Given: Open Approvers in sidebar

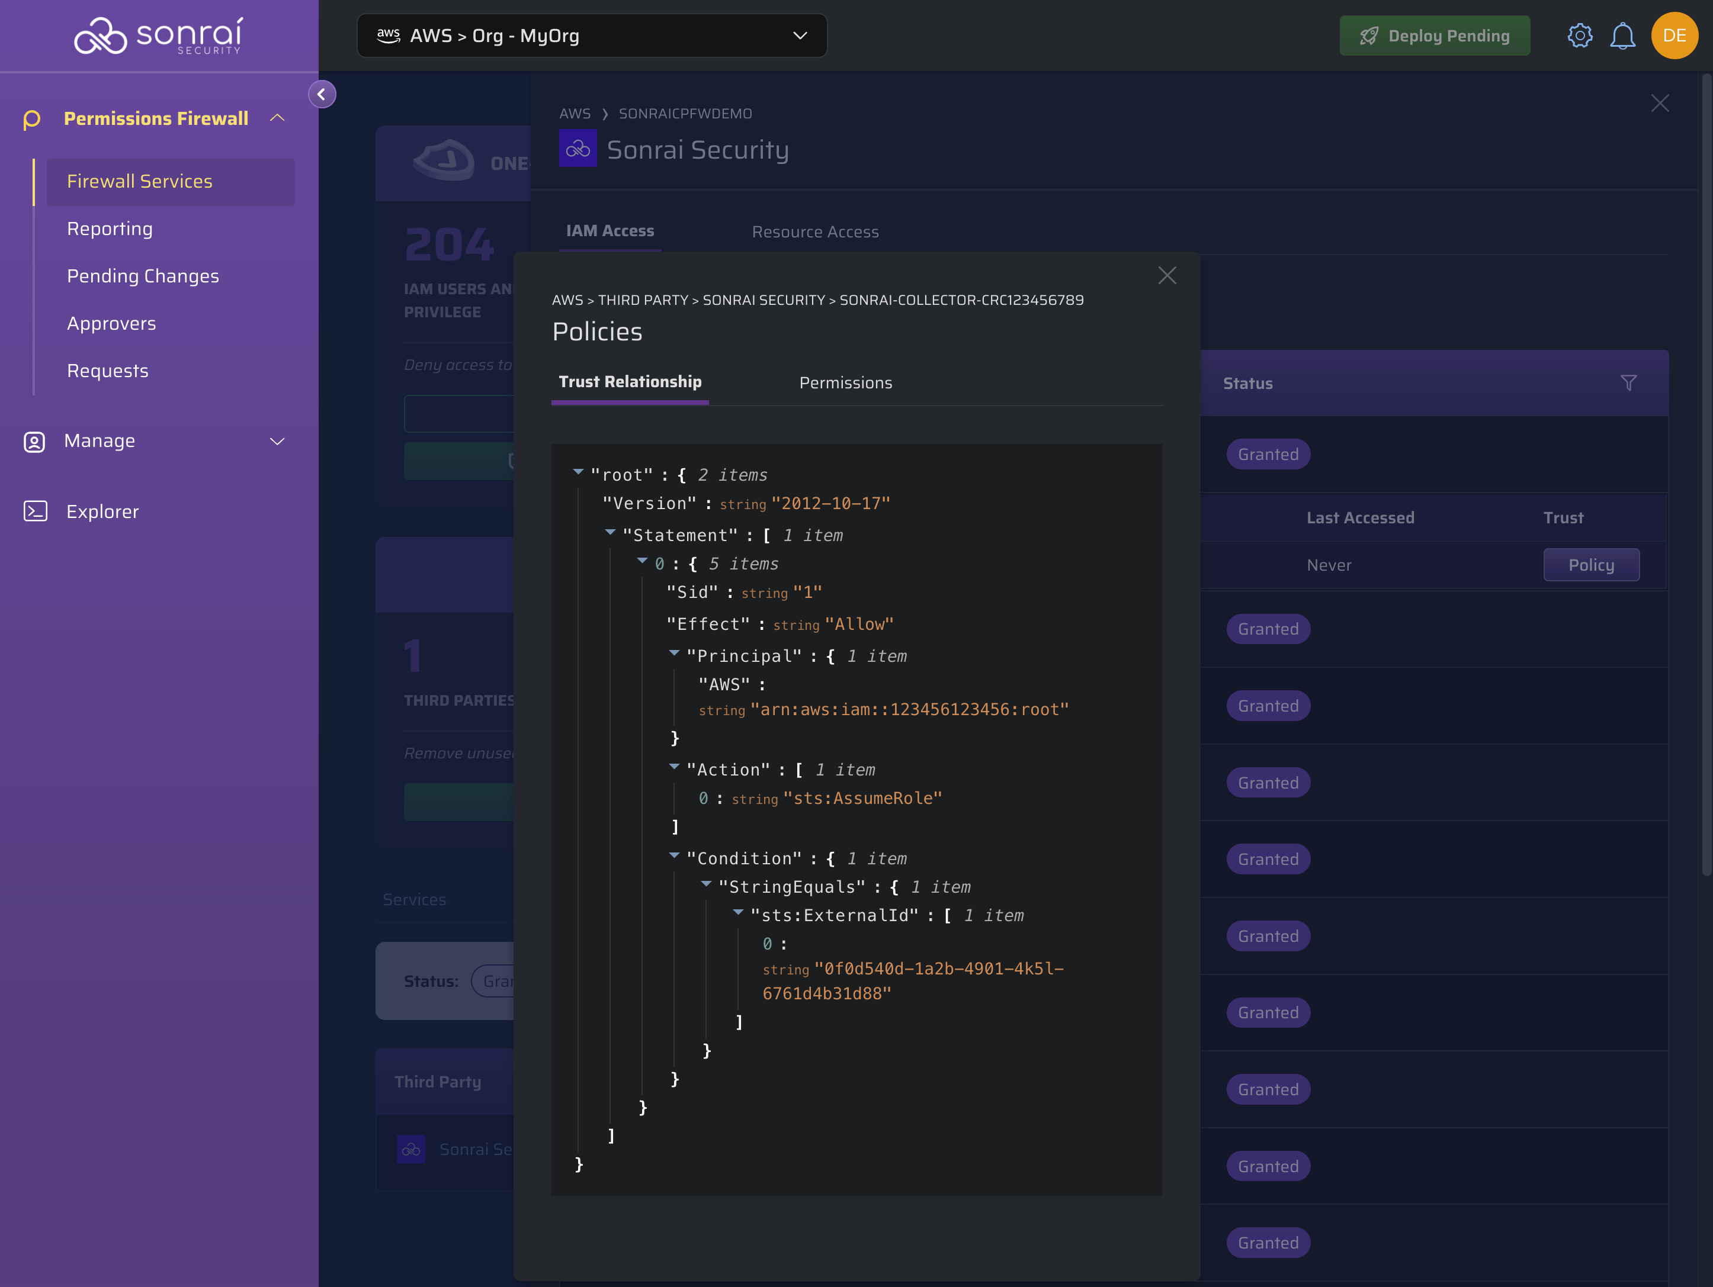Looking at the screenshot, I should pos(111,323).
